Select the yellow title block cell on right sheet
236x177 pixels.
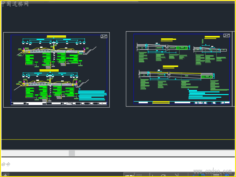pyautogui.click(x=161, y=103)
